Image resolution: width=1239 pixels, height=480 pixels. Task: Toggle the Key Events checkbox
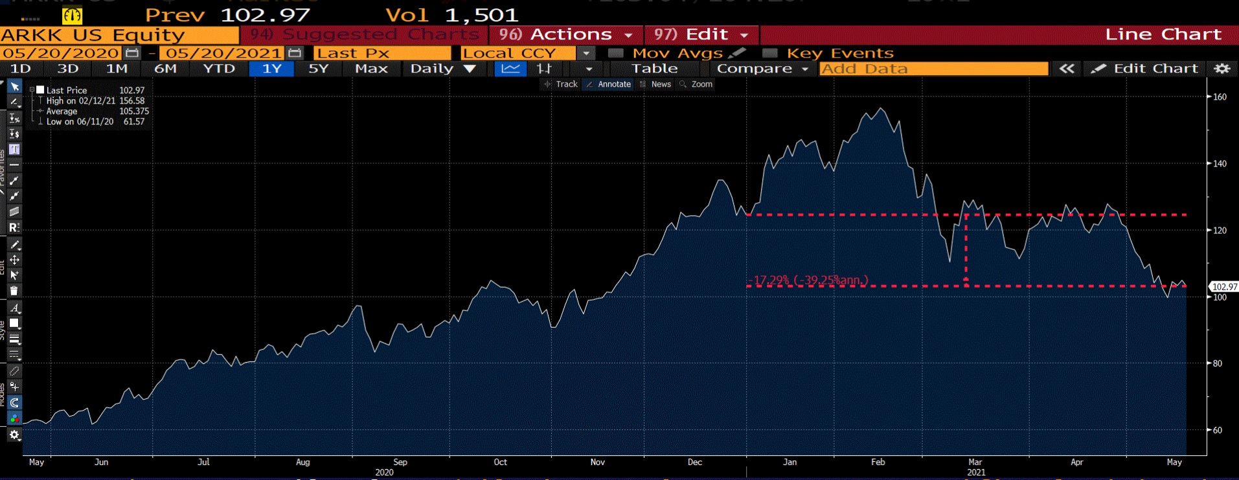click(x=770, y=53)
